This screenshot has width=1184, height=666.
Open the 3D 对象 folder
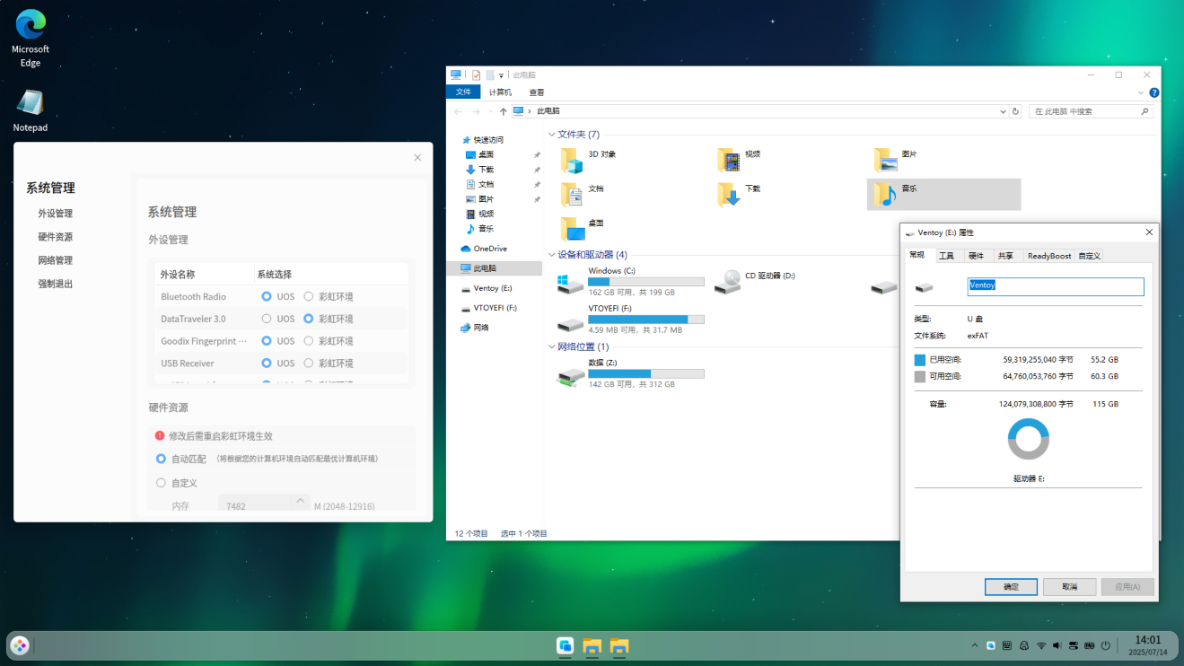[x=572, y=161]
